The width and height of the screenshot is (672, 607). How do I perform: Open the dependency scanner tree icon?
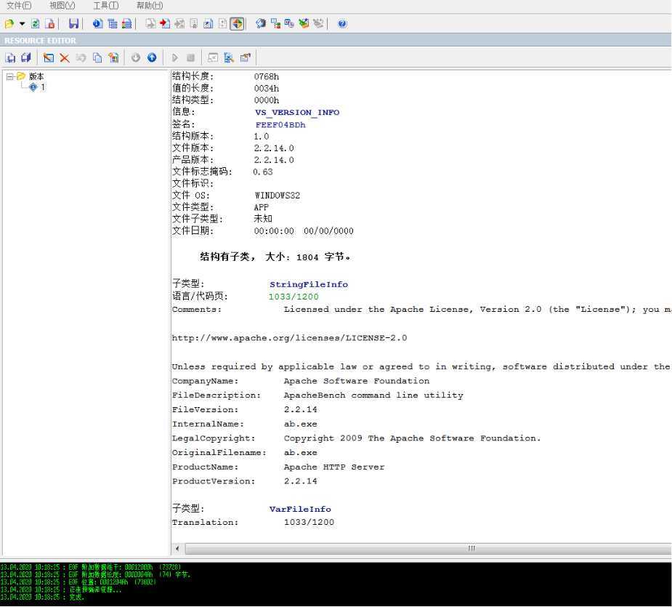coord(275,23)
